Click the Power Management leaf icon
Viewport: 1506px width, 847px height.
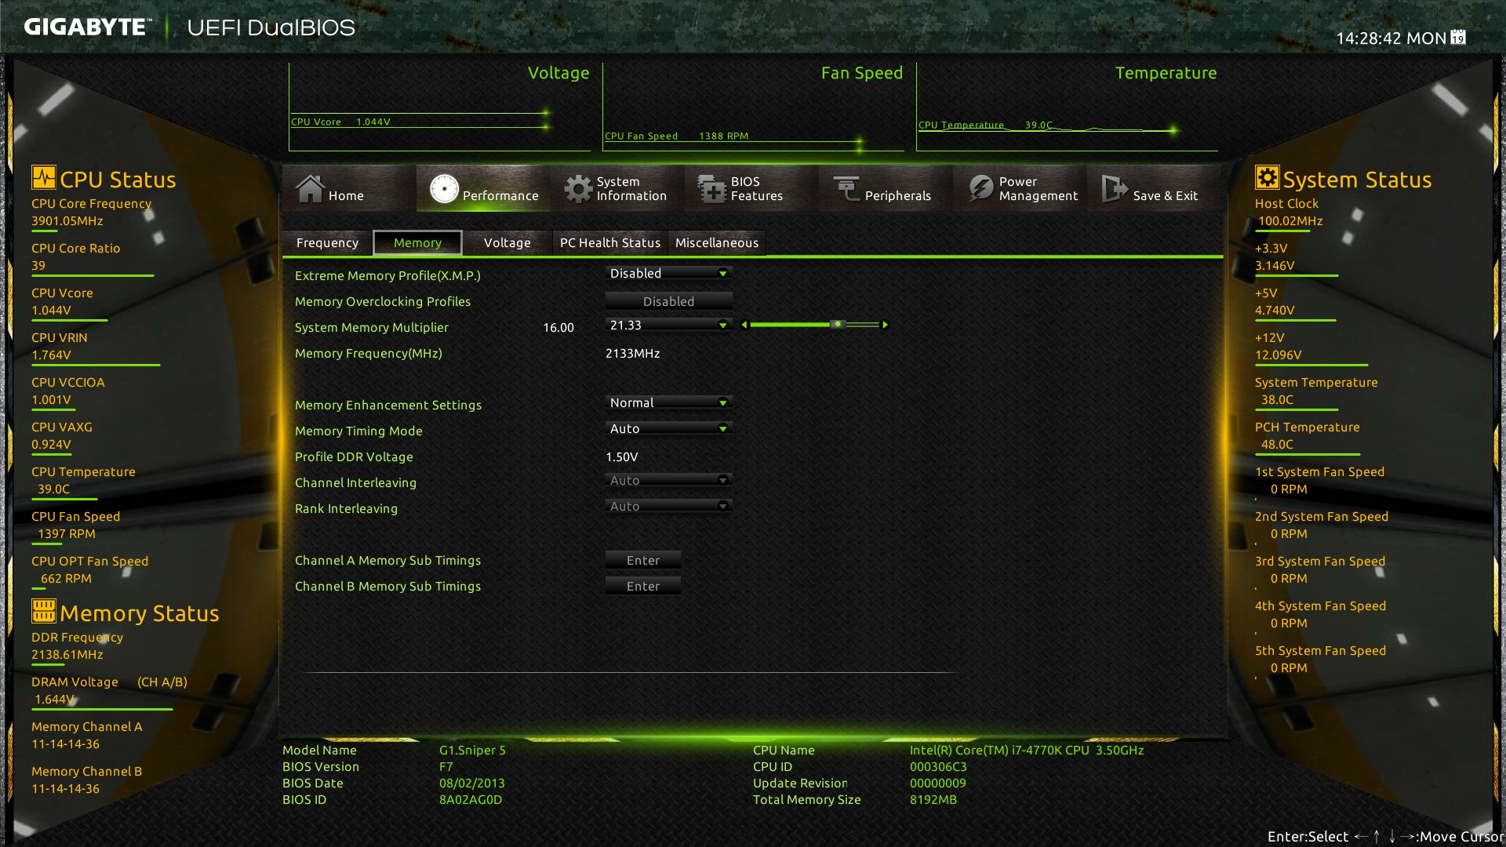(x=980, y=188)
